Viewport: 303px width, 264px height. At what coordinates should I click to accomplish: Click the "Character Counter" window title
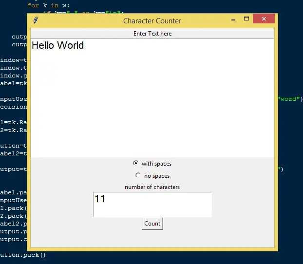point(152,21)
